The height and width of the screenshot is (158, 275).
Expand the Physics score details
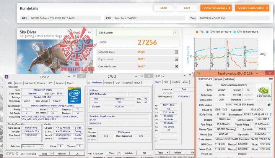click(x=176, y=59)
